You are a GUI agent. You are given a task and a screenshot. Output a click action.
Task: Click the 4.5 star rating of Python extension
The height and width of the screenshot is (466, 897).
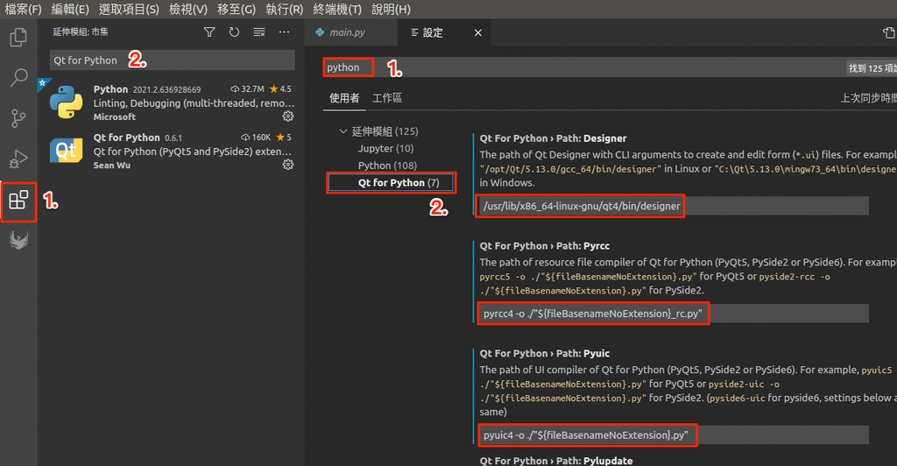(x=280, y=89)
